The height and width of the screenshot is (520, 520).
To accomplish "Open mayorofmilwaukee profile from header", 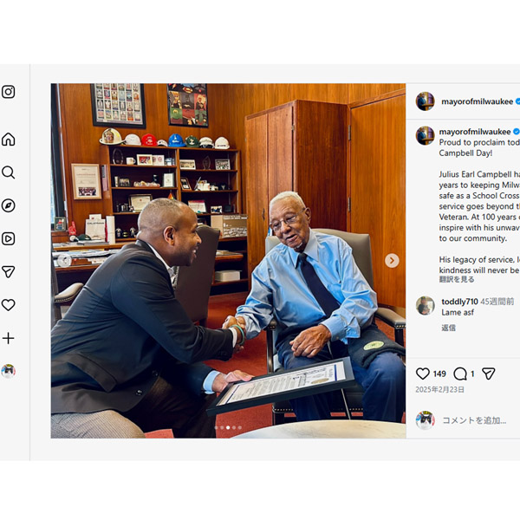I will (x=477, y=101).
